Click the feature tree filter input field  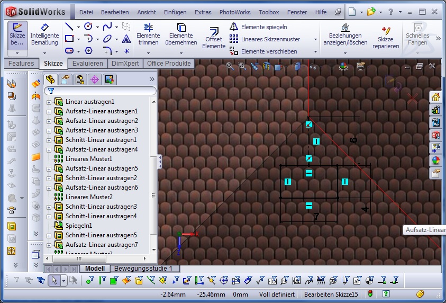coord(104,91)
